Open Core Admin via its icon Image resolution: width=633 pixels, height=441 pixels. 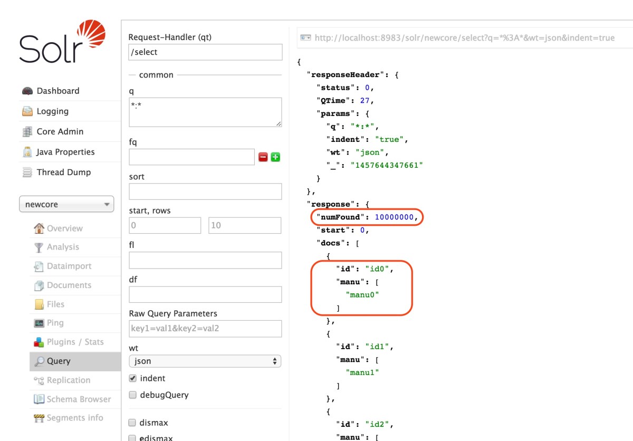(27, 132)
